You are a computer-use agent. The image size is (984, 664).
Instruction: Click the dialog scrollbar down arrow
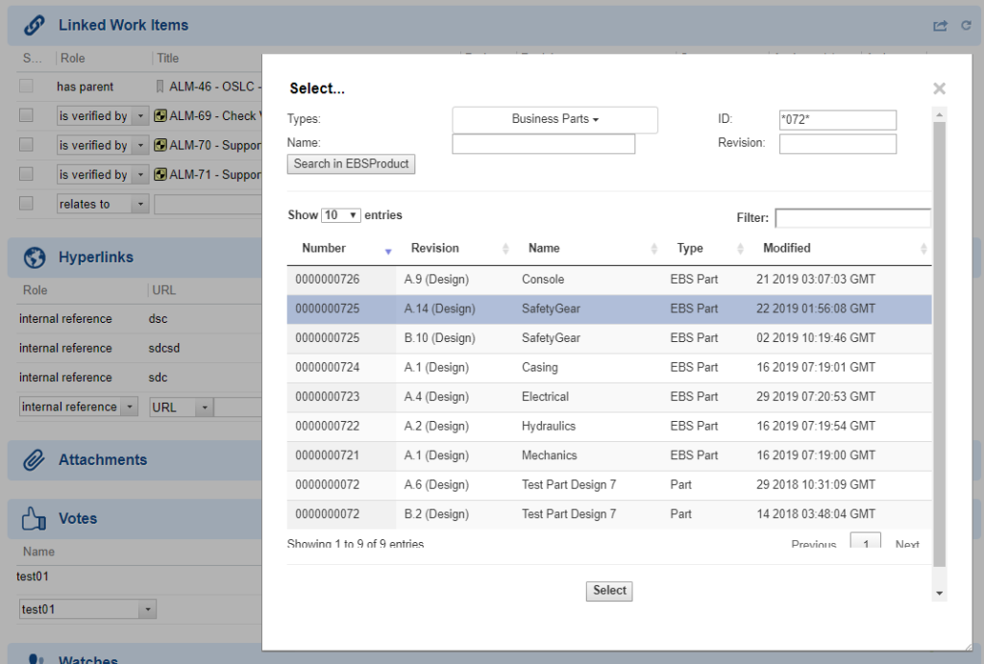[x=939, y=593]
